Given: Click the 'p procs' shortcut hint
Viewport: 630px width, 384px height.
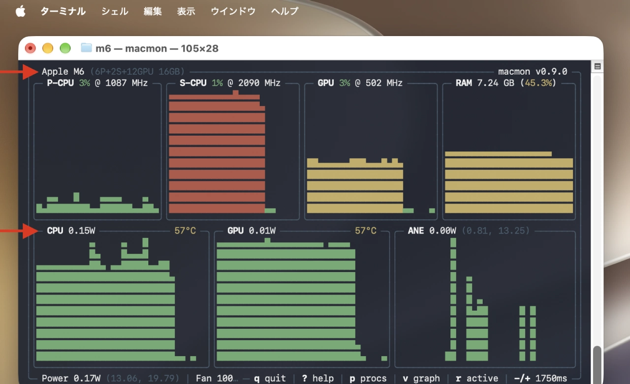Looking at the screenshot, I should [x=368, y=378].
